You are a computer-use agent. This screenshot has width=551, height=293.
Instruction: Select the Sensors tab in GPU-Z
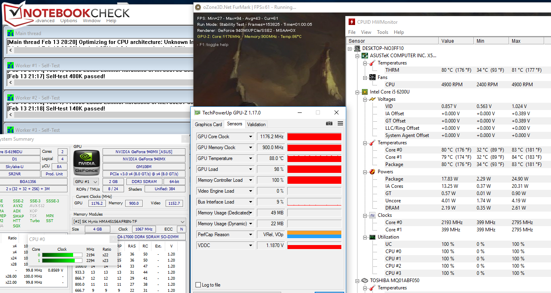[235, 124]
